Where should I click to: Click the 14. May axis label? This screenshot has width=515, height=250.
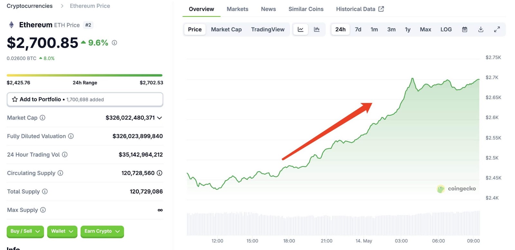click(364, 241)
